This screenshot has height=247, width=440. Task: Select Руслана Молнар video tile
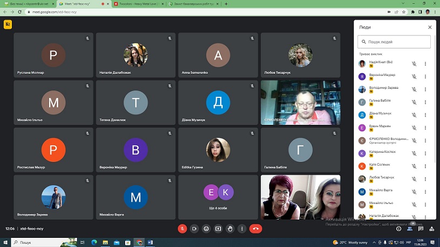click(x=53, y=55)
